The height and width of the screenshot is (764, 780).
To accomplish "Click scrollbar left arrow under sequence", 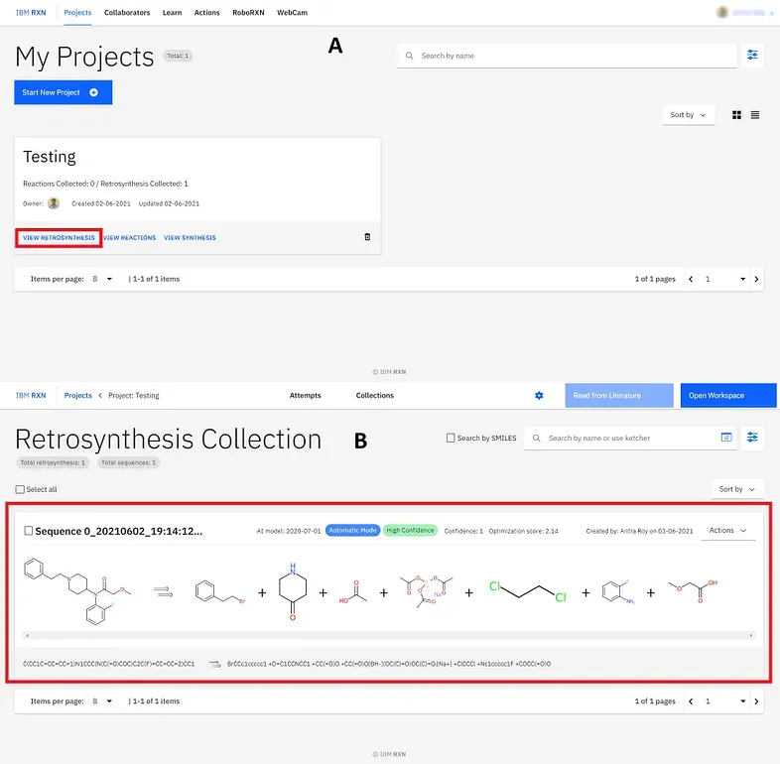I will (28, 635).
